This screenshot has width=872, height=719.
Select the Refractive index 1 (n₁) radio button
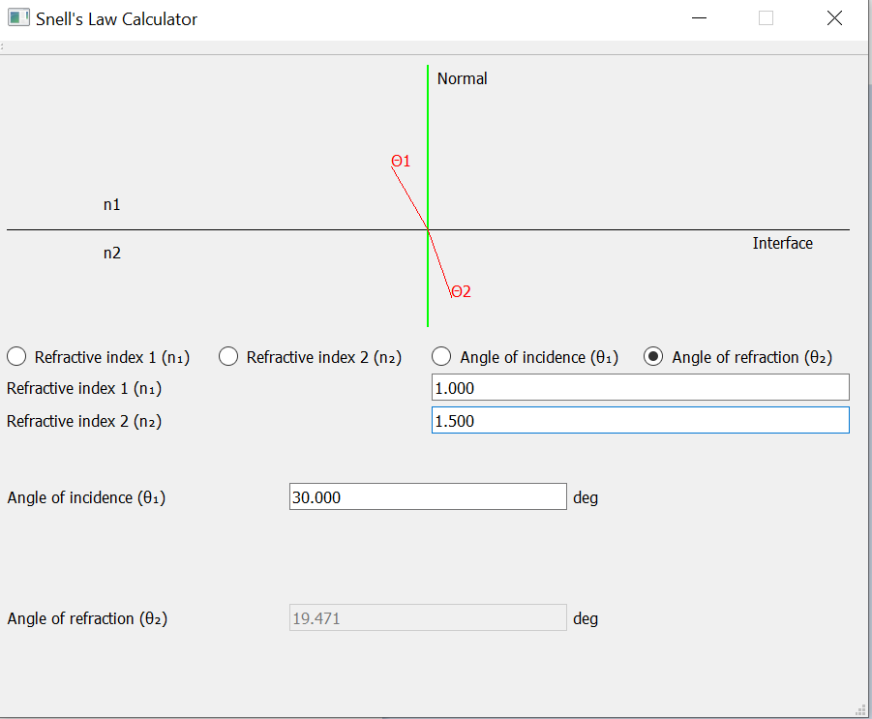pyautogui.click(x=15, y=356)
